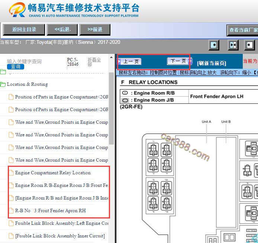
Task: Click document icon beside Fusible Link Block Assembly:Left Engine
Action: (11, 223)
